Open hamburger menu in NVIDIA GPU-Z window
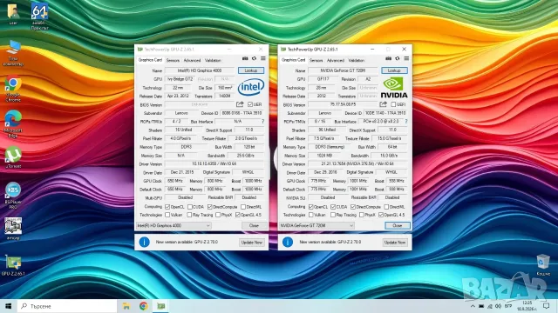 pos(406,58)
